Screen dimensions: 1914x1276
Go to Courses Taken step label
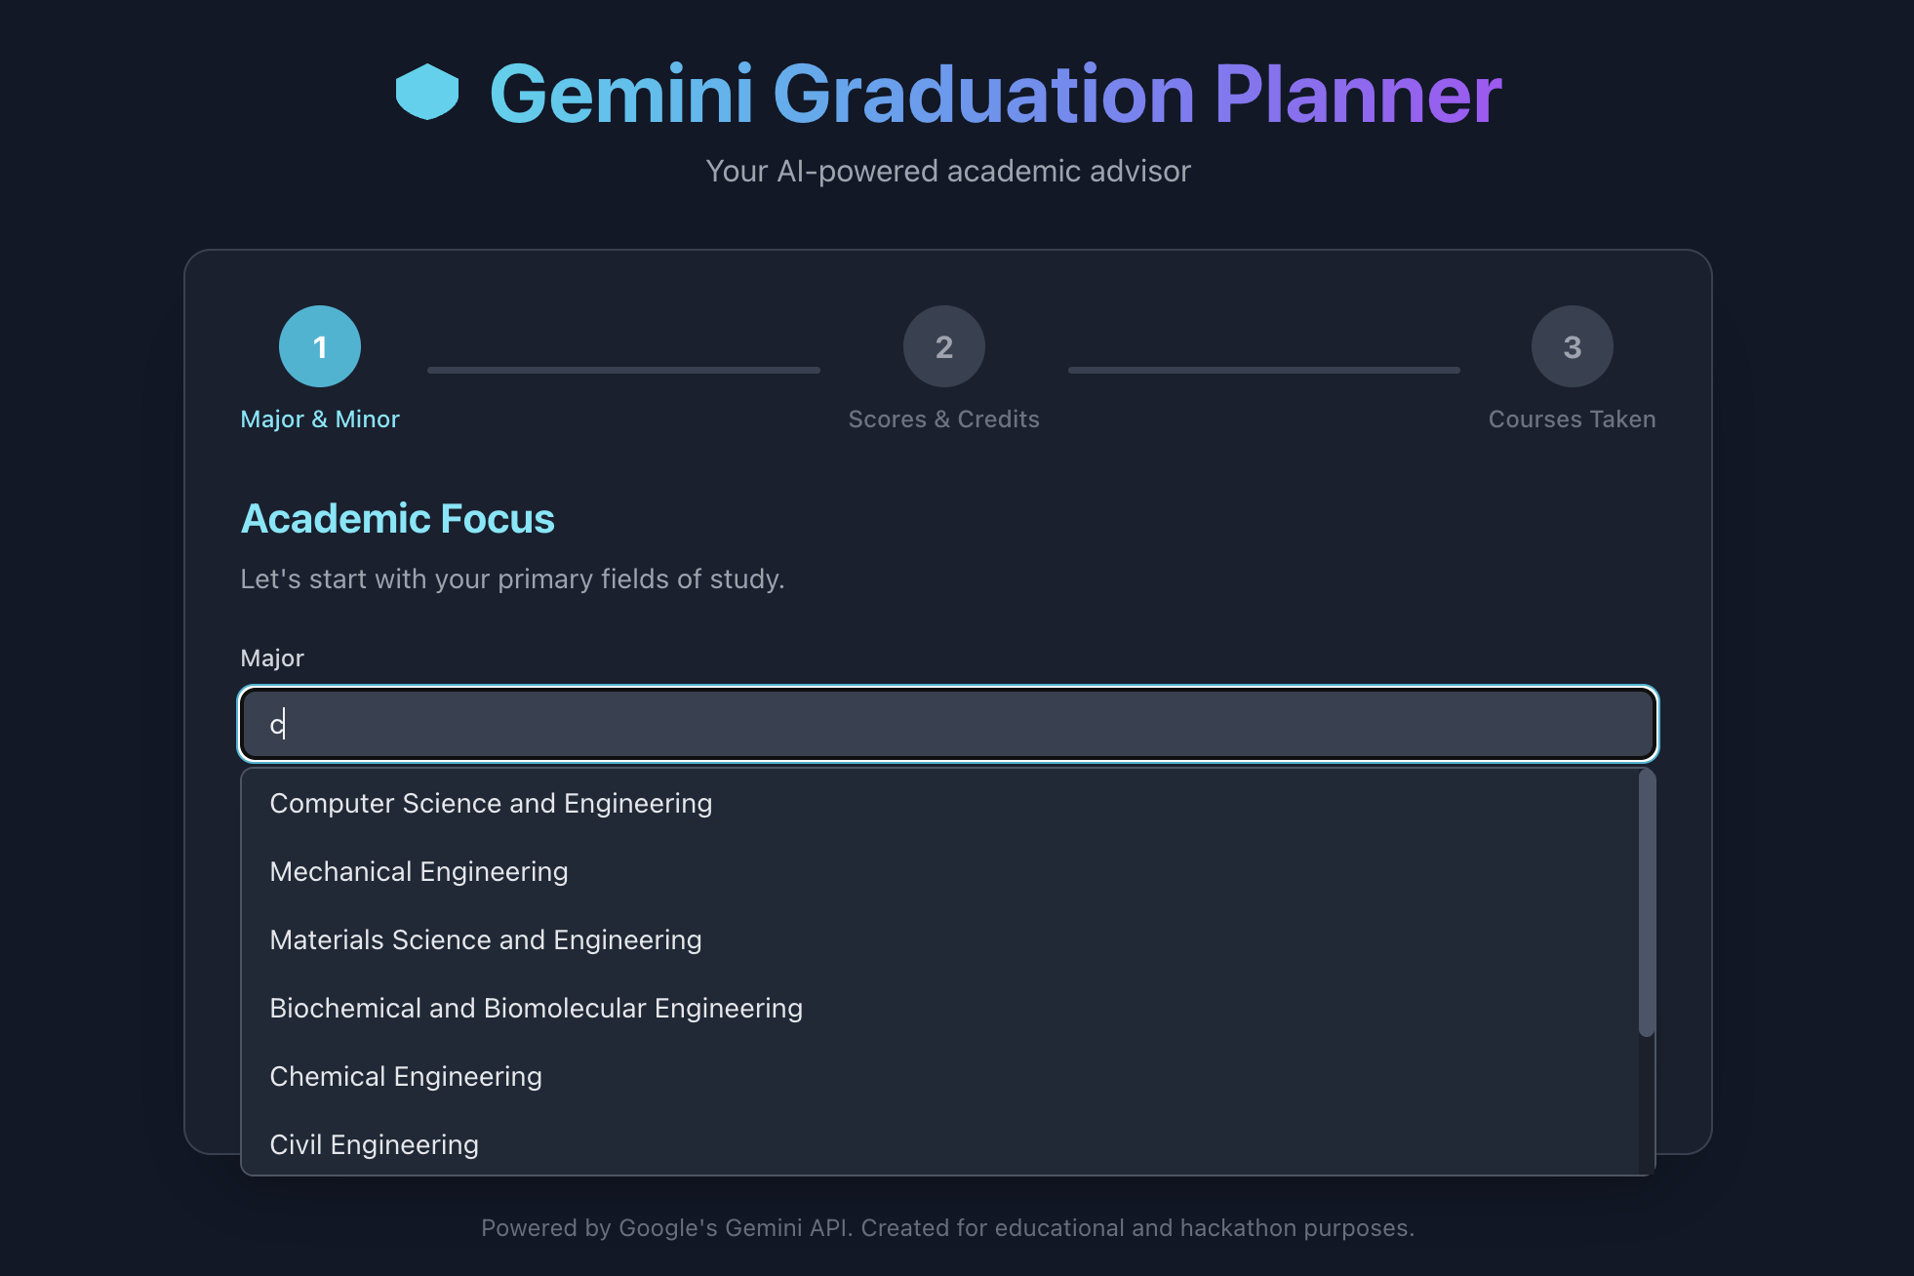[1573, 419]
